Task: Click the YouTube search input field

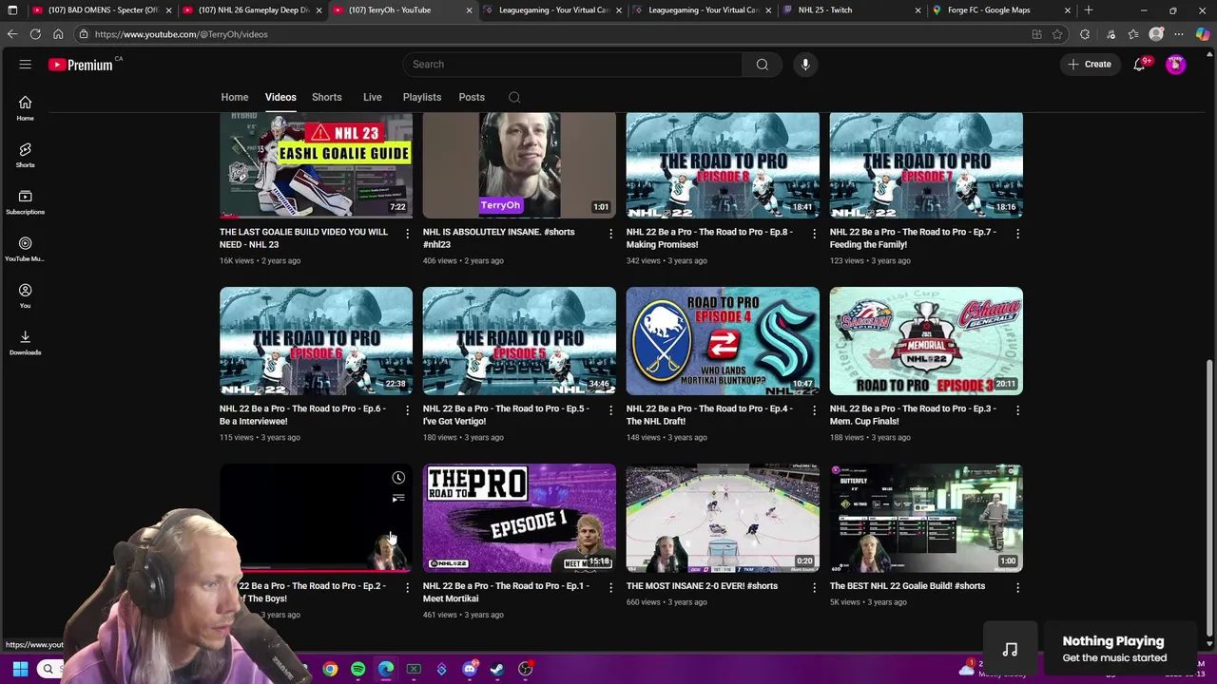Action: pos(572,65)
